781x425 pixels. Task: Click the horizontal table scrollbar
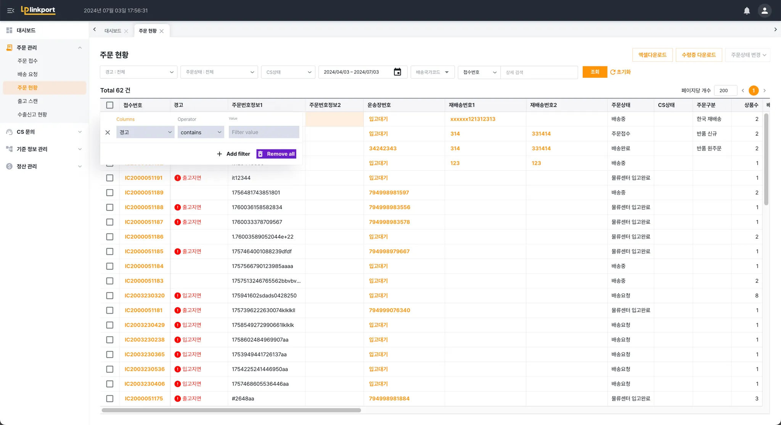point(231,411)
